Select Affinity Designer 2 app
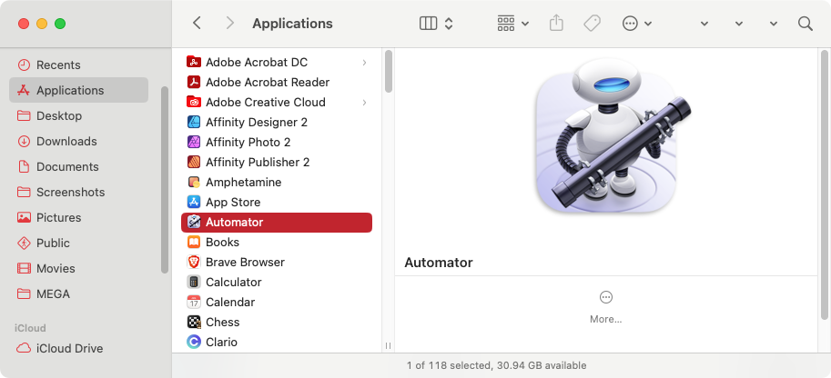The width and height of the screenshot is (831, 378). [277, 123]
